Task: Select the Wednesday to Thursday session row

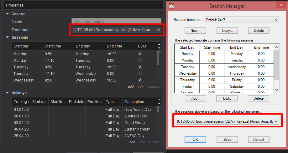Action: (224, 73)
